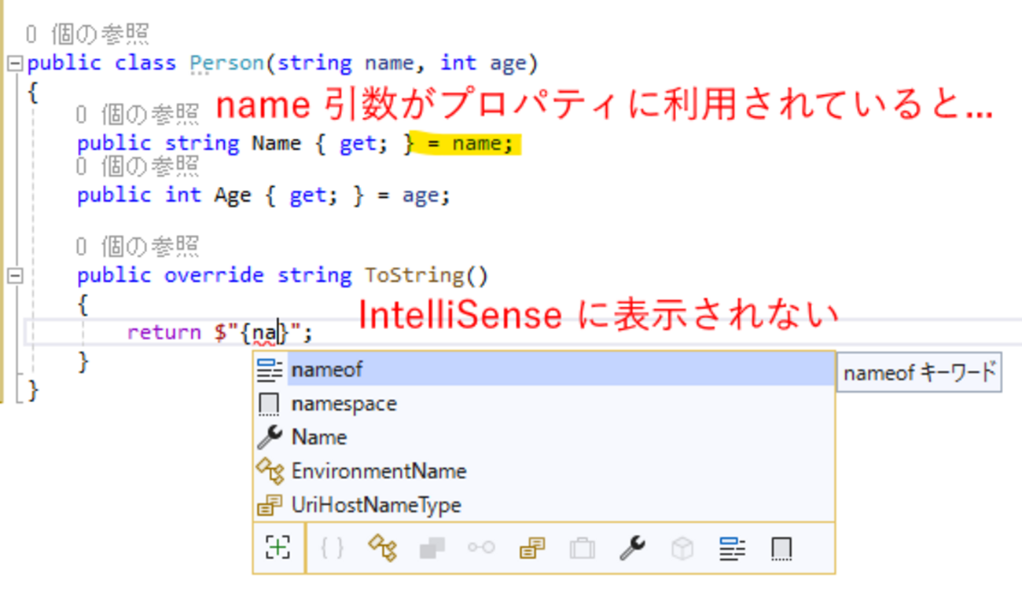Choose namespace in the completion list
This screenshot has height=589, width=1022.
[x=344, y=404]
